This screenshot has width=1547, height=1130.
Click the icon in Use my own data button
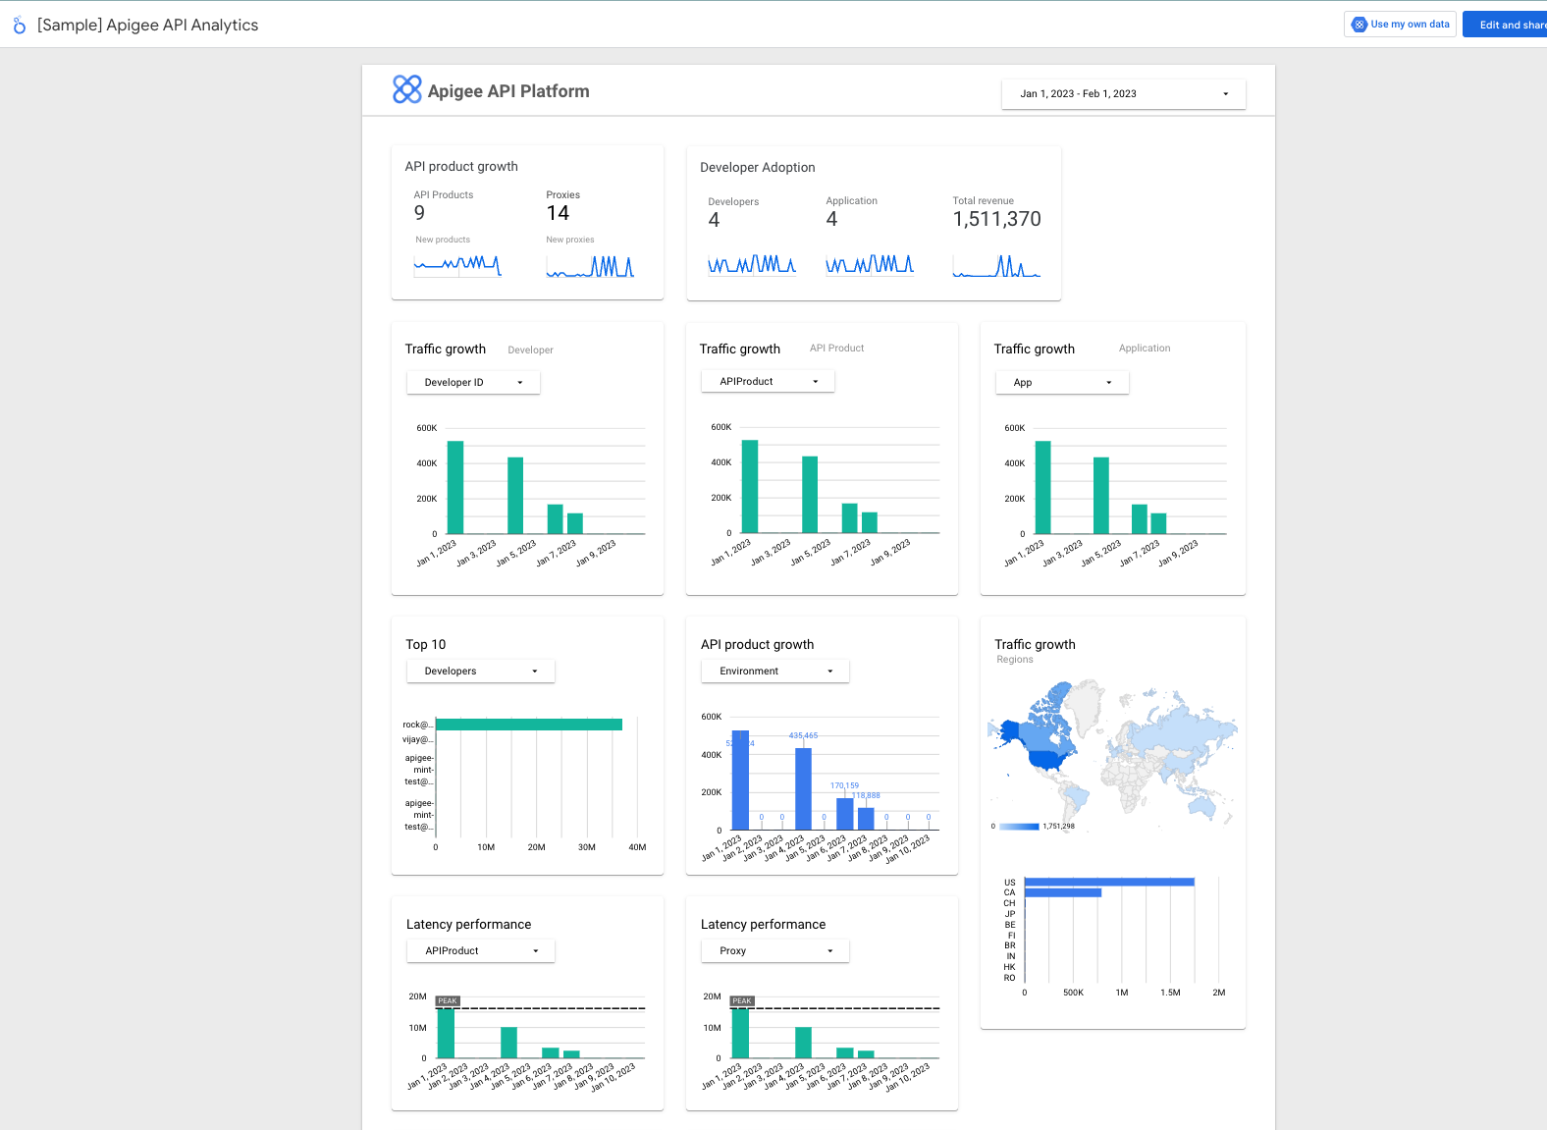(x=1360, y=25)
